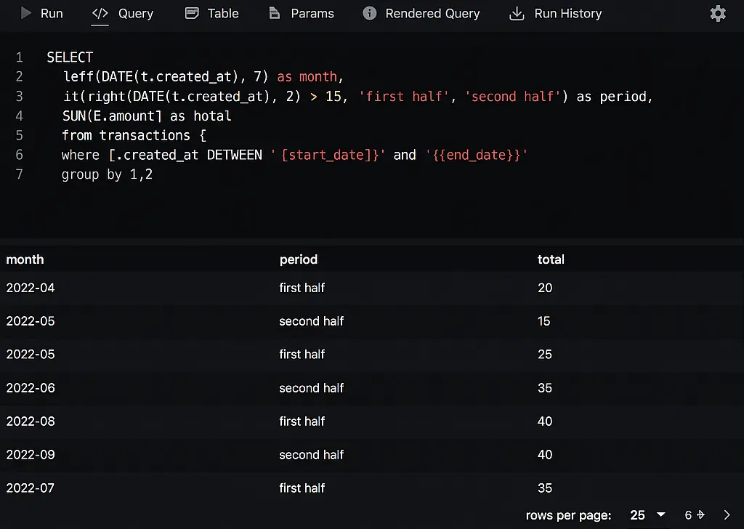The width and height of the screenshot is (744, 529).
Task: Click the 2022-04 month cell
Action: [31, 288]
